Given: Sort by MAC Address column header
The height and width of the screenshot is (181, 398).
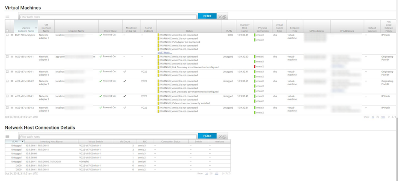Looking at the screenshot, I should click(316, 26).
